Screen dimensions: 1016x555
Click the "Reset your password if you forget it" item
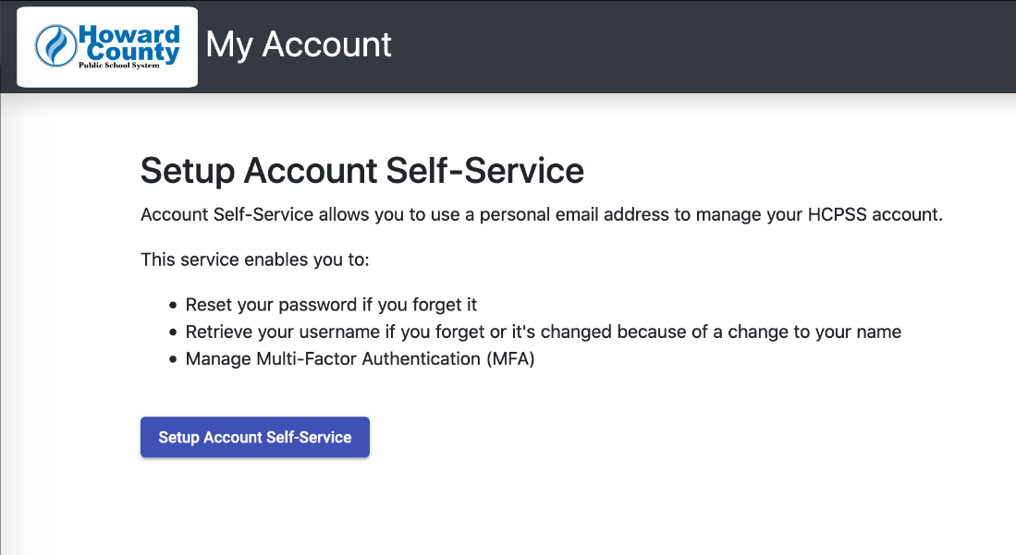click(331, 305)
